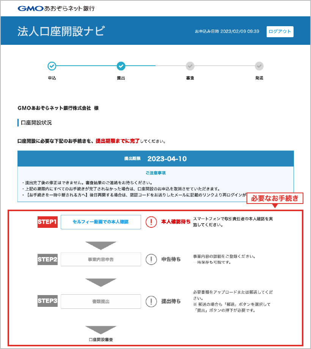This screenshot has width=311, height=349.
Task: Click the 法人口座開設ナビ heading
Action: (x=61, y=31)
